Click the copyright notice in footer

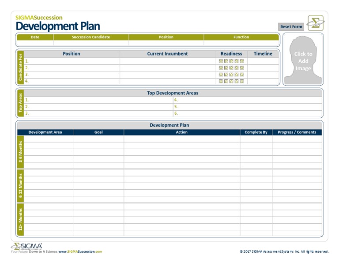284,251
